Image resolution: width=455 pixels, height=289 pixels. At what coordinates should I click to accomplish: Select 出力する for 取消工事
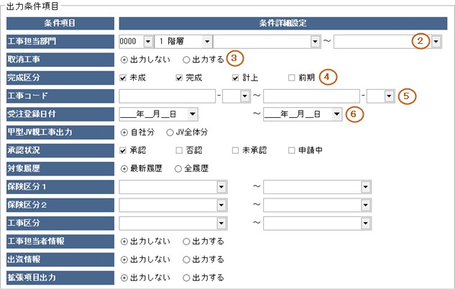pyautogui.click(x=187, y=58)
